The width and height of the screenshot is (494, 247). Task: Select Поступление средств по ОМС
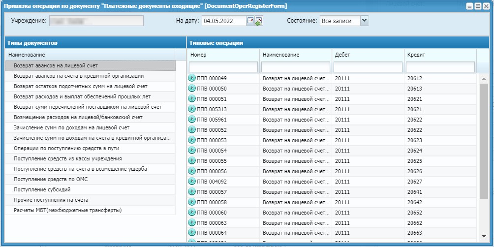[90, 179]
